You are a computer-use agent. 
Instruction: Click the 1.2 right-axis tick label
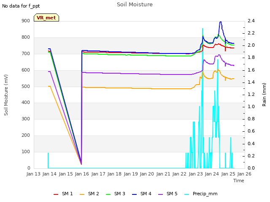(x=251, y=95)
